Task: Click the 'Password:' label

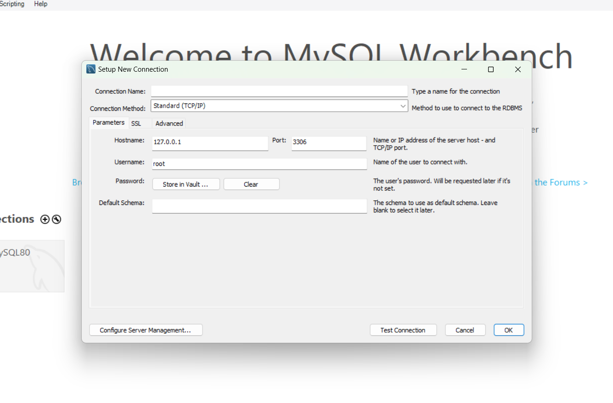Action: [x=130, y=181]
